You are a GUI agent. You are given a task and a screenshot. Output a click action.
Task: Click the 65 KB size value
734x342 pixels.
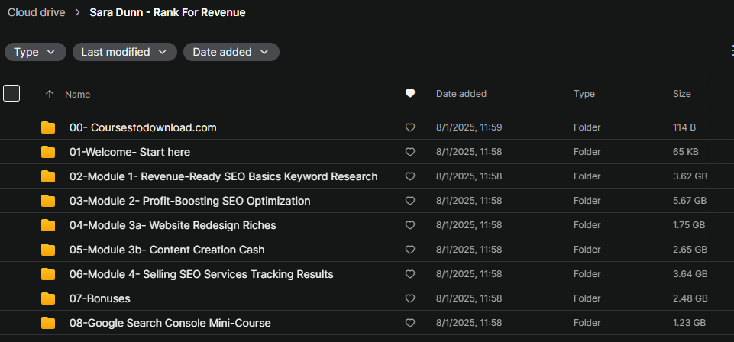[686, 152]
